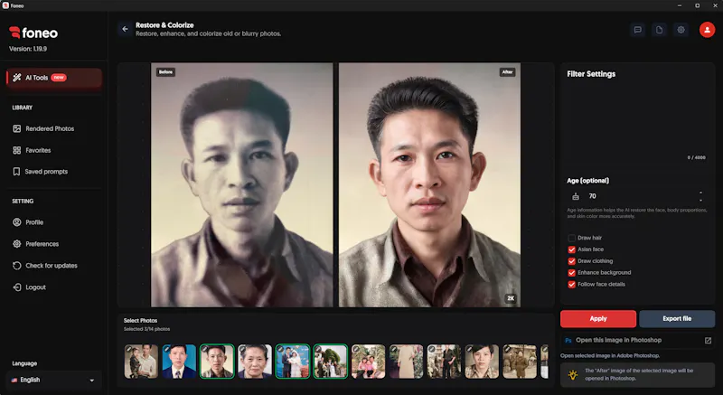
Task: Toggle the Draw clothing checkbox
Action: [x=572, y=261]
